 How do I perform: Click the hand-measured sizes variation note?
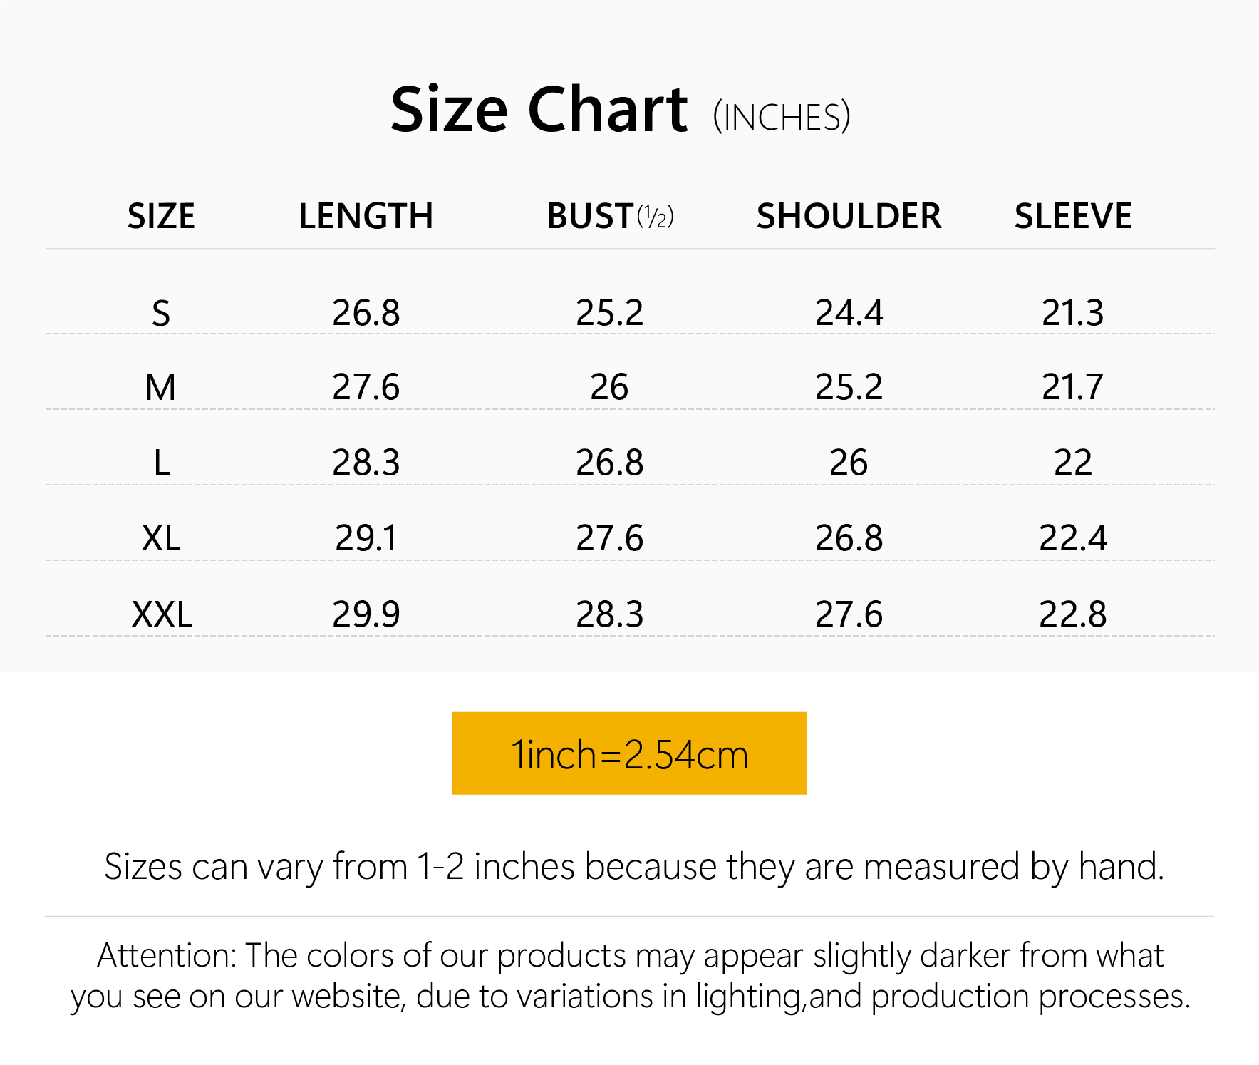tap(633, 867)
